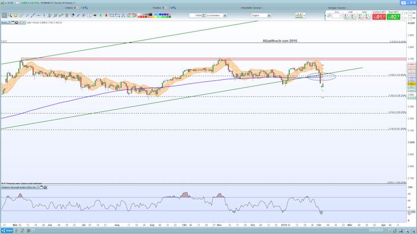Insert a red down arrow marker
Image resolution: width=417 pixels, height=234 pixels.
pos(106,15)
